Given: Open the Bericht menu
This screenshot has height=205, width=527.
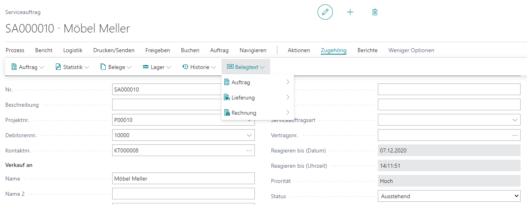Looking at the screenshot, I should 44,50.
